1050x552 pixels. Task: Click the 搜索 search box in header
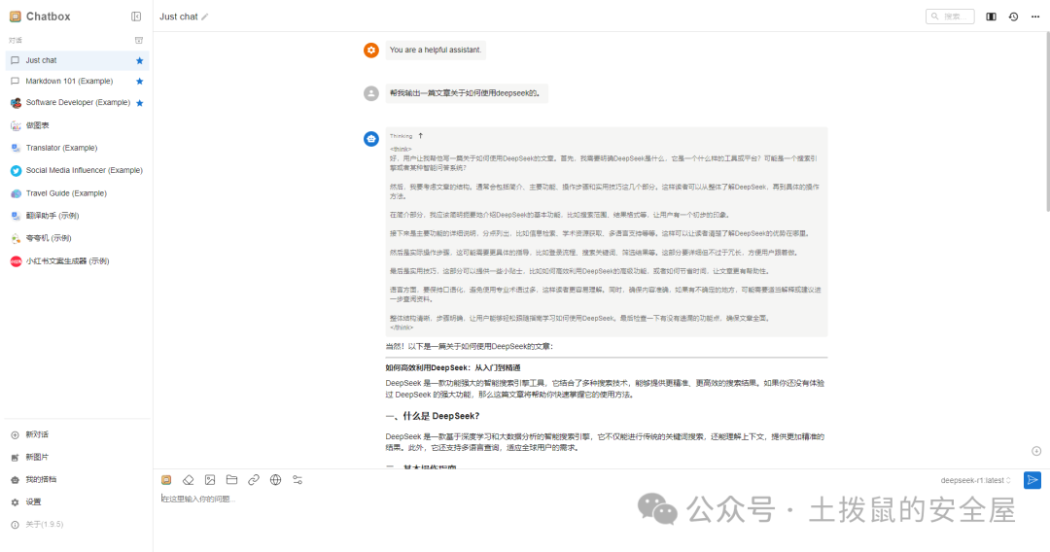[950, 17]
